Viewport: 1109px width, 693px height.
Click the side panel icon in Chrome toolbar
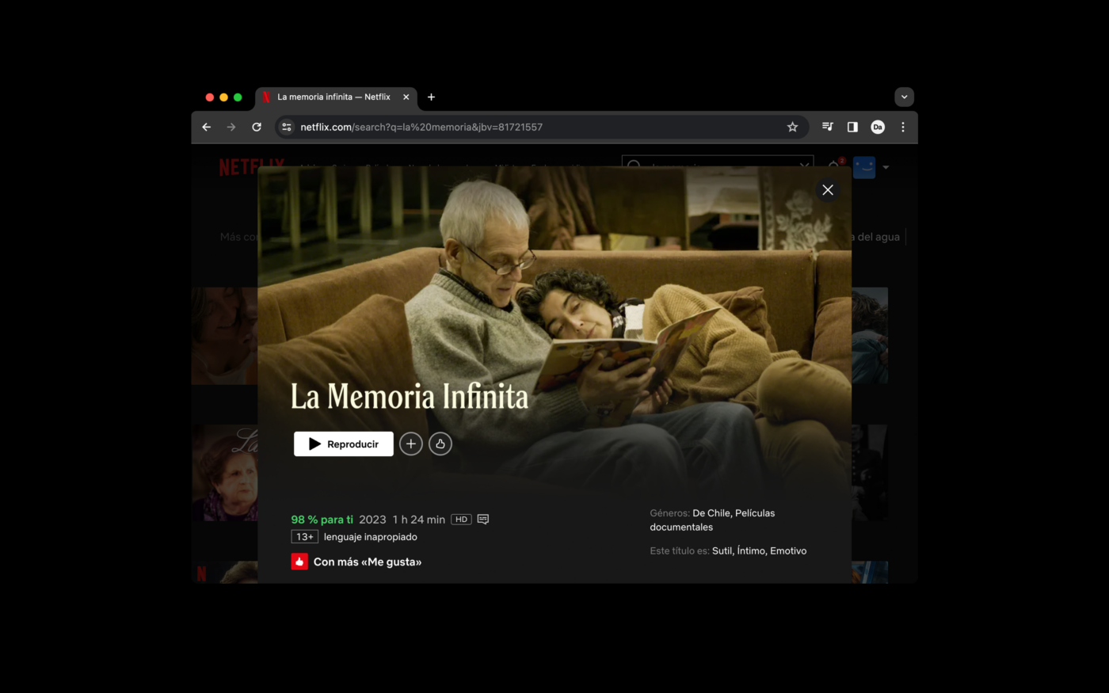[851, 127]
